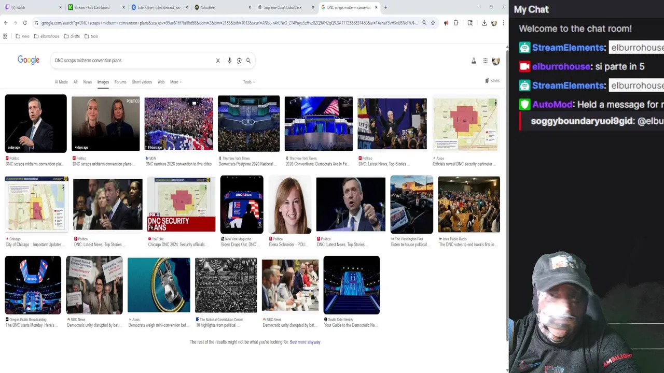Open the browser downloads icon
The image size is (664, 373).
(484, 23)
